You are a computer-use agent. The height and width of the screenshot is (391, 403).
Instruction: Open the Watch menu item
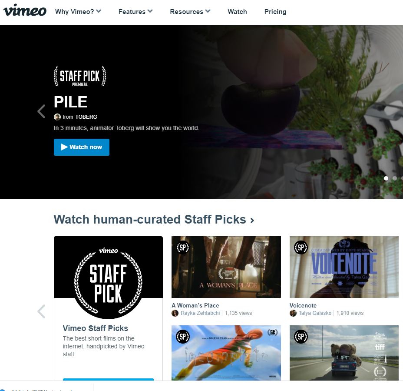coord(237,12)
